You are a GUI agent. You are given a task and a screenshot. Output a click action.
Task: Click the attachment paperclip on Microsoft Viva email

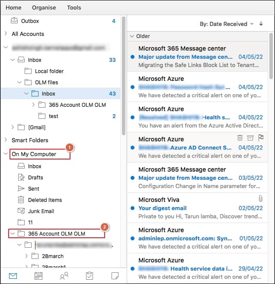click(x=260, y=198)
